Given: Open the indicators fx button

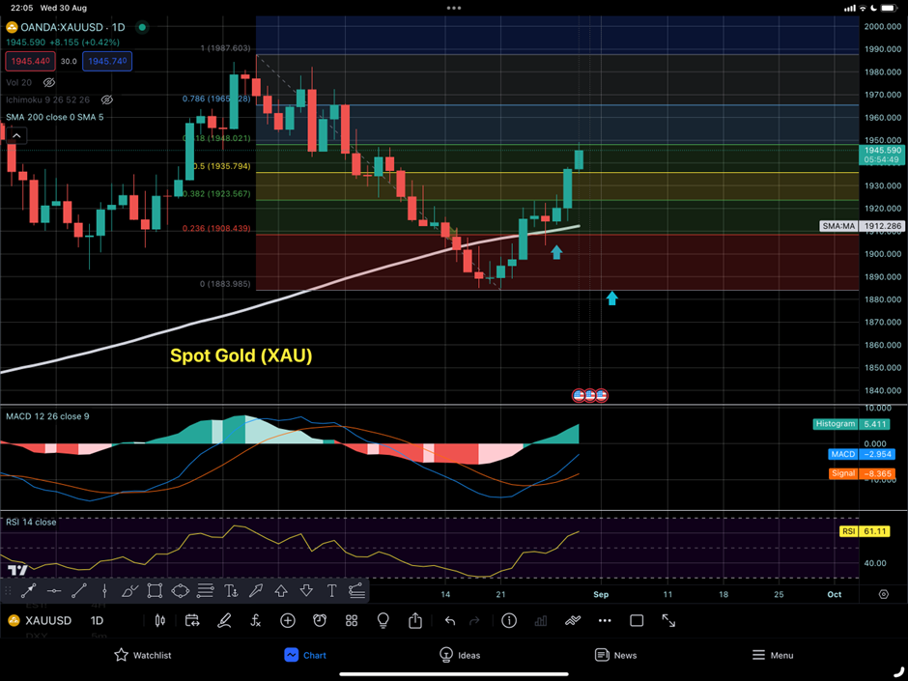Looking at the screenshot, I should (255, 621).
